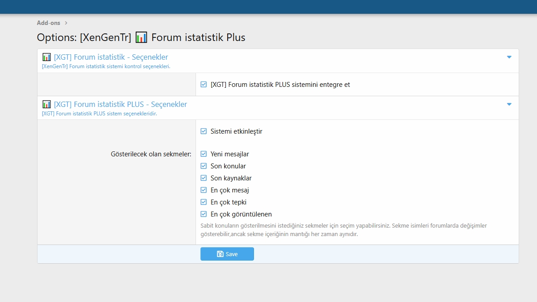Toggle the Sistemi etkinleştir checkbox
Screen dimensions: 537x302
[204, 131]
